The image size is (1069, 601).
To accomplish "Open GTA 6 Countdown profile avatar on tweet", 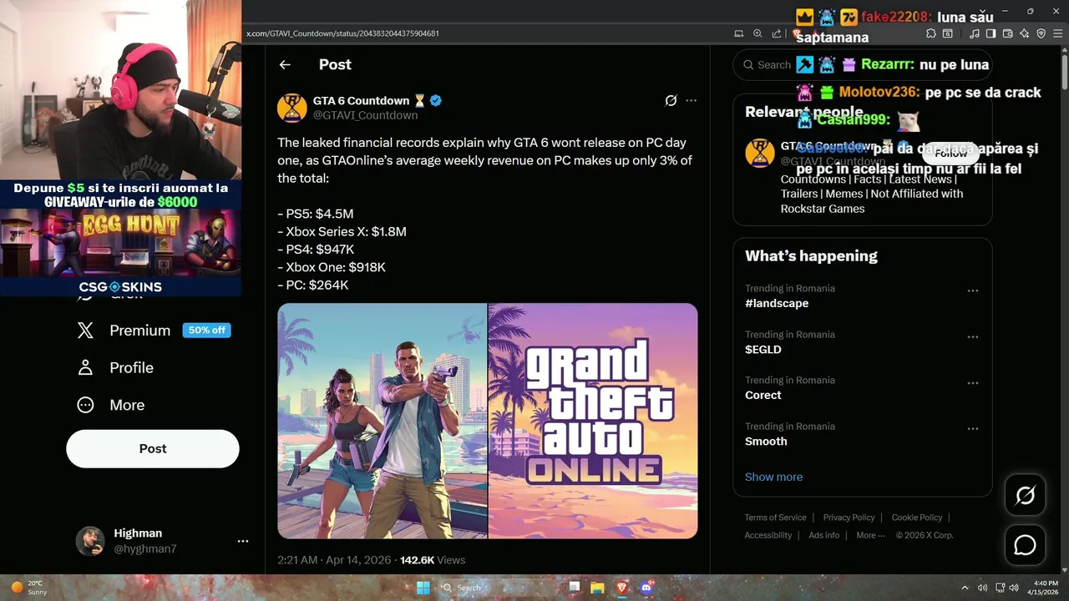I will coord(291,108).
